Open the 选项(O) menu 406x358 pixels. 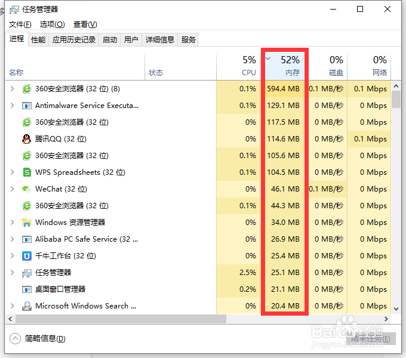53,24
